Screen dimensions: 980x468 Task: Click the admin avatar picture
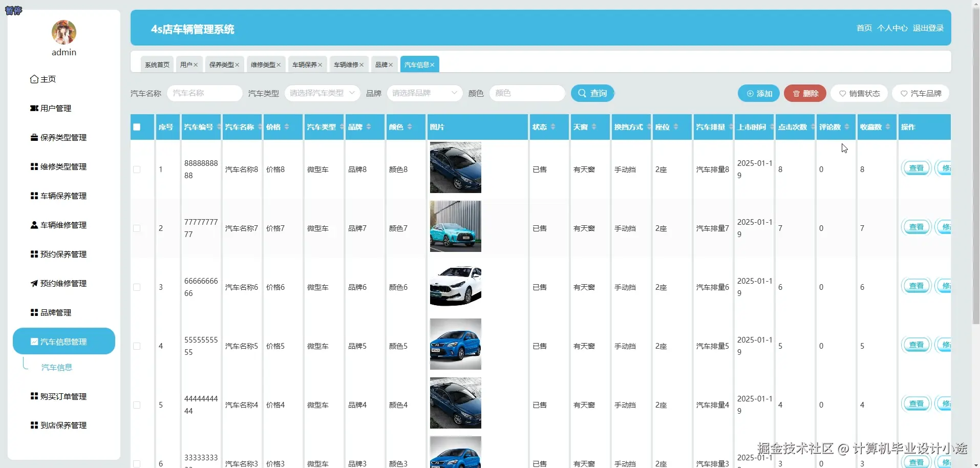[x=64, y=32]
